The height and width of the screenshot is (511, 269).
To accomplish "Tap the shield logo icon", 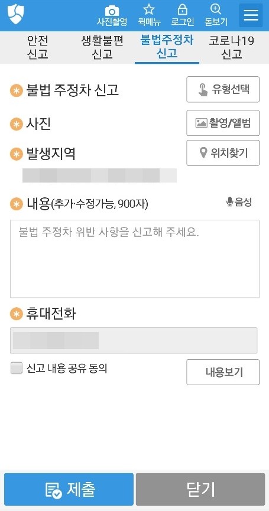I will [16, 14].
